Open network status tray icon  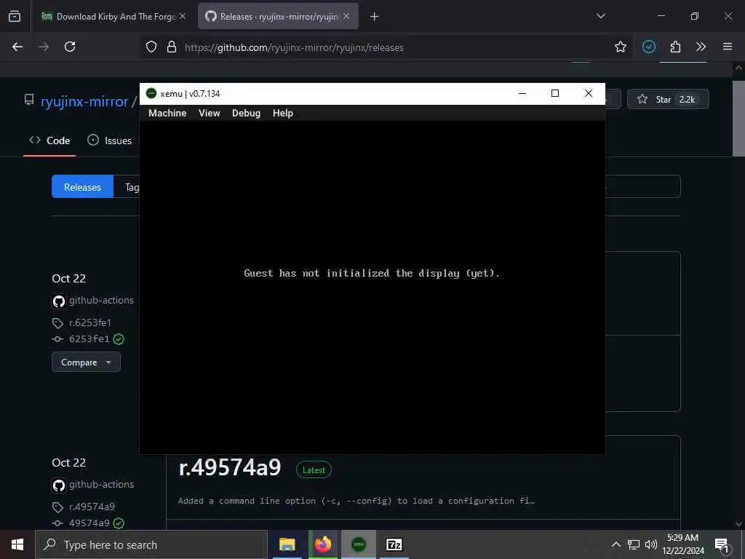[634, 544]
